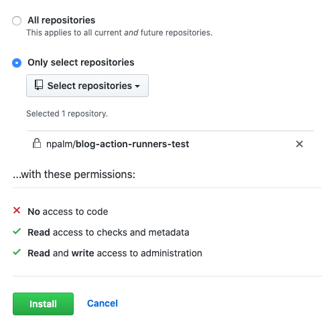
Task: Click the red X icon beside No access to code
Action: point(17,210)
